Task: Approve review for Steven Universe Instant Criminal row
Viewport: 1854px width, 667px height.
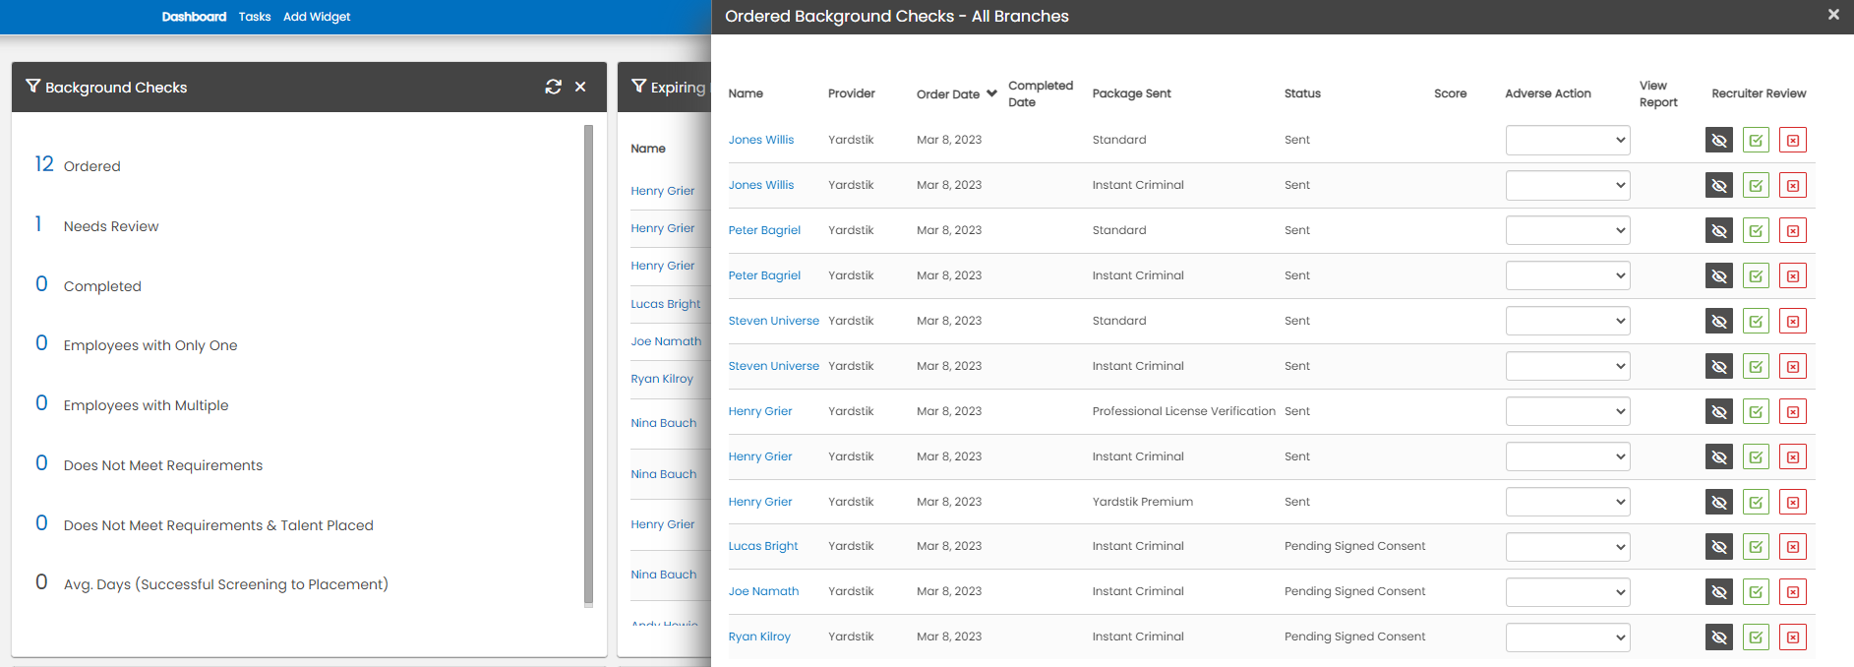Action: tap(1756, 366)
